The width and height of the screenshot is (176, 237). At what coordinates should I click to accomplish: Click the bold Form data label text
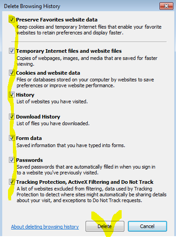29,138
